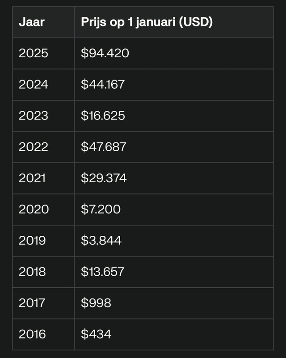
Task: Select the year 2025 cell
Action: pos(34,53)
